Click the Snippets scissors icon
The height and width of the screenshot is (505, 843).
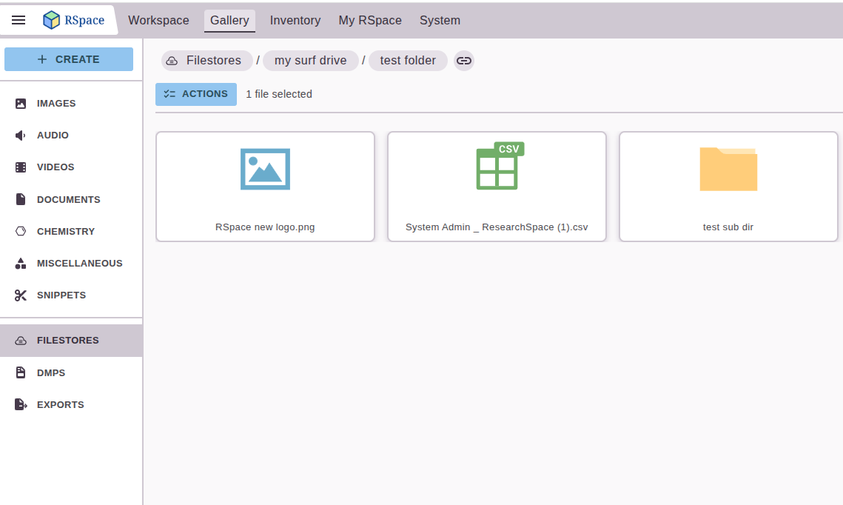click(x=21, y=295)
